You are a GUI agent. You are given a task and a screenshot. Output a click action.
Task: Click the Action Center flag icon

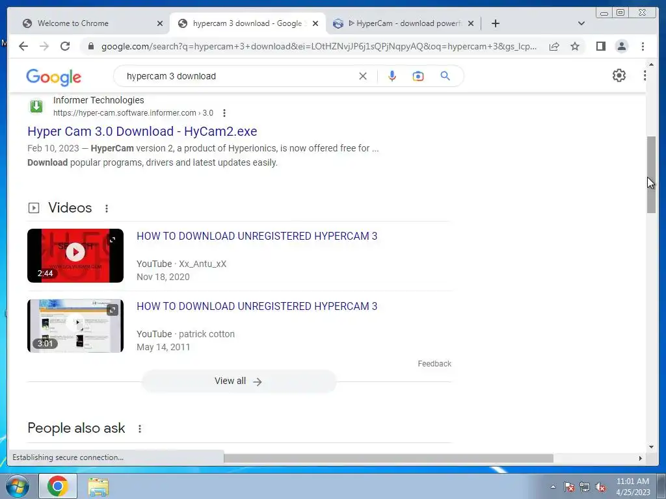pyautogui.click(x=569, y=487)
